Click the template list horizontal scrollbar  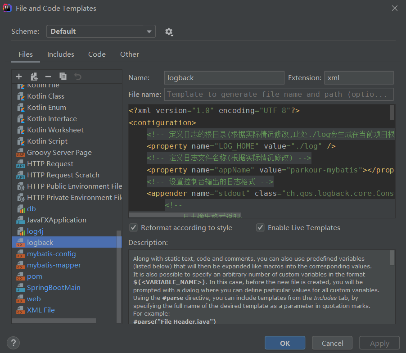tap(54, 321)
